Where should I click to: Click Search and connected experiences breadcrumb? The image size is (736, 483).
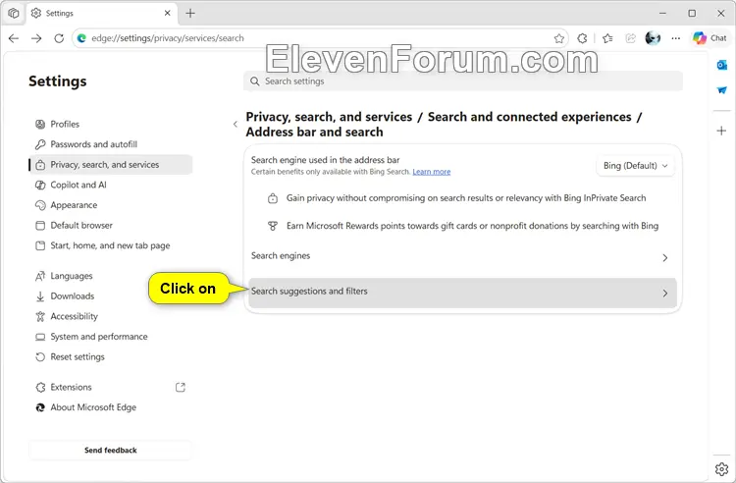(x=530, y=117)
